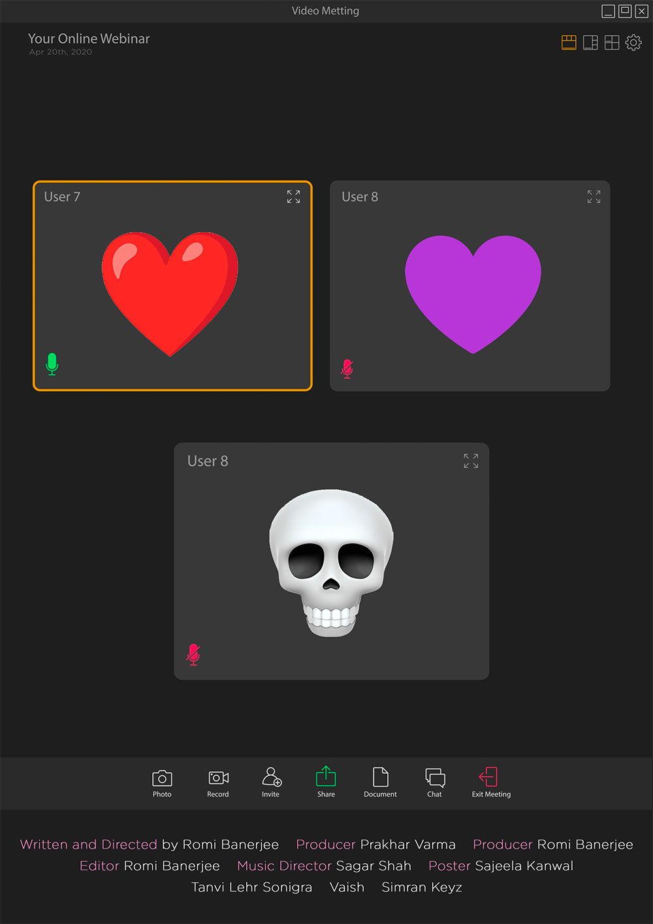The width and height of the screenshot is (653, 924).
Task: Unmute the purple heart user's microphone
Action: 347,369
